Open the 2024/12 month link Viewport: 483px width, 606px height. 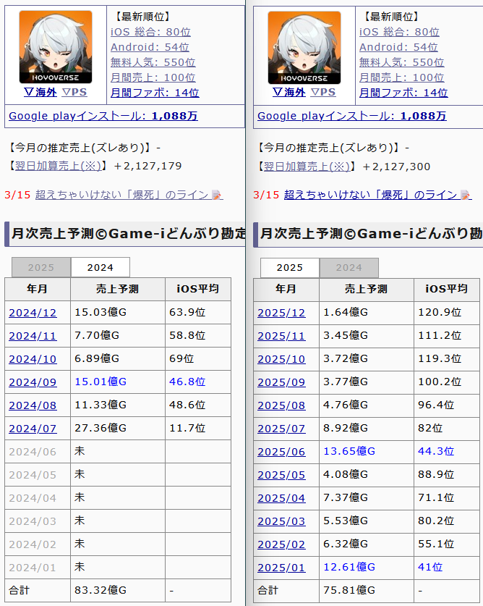tap(33, 313)
